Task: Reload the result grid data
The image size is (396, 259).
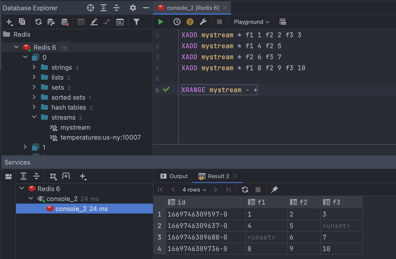Action: [245, 190]
